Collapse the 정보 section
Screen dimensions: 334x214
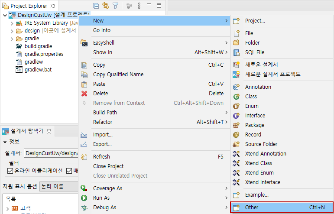[x=5, y=142]
